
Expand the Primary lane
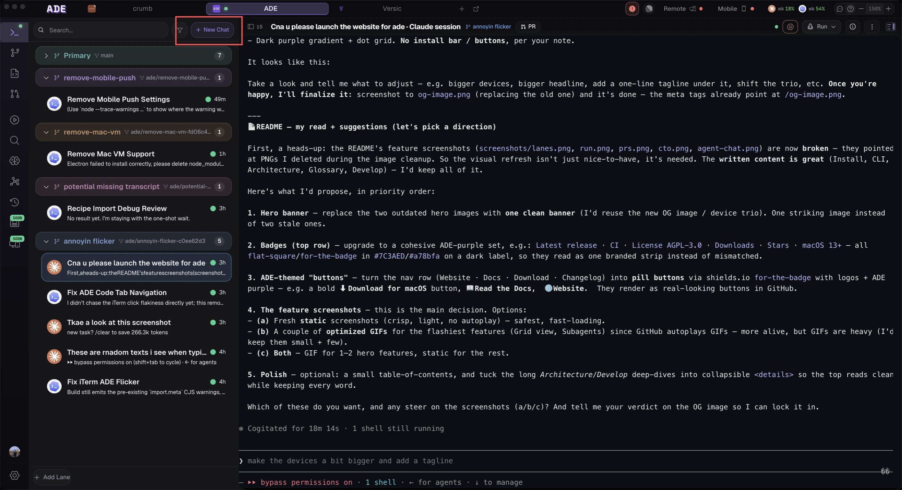tap(46, 56)
